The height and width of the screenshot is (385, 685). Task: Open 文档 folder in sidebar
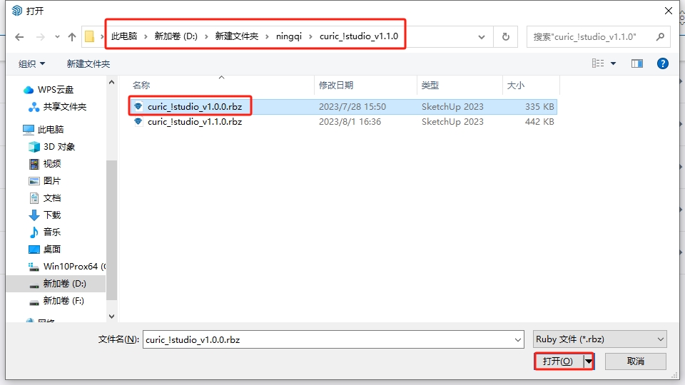(x=52, y=197)
